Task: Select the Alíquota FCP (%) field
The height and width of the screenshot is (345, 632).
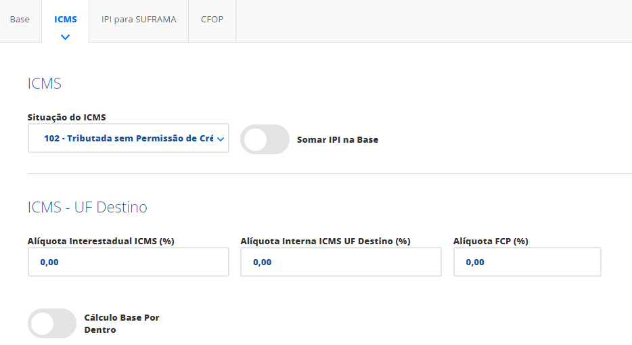Action: [527, 262]
